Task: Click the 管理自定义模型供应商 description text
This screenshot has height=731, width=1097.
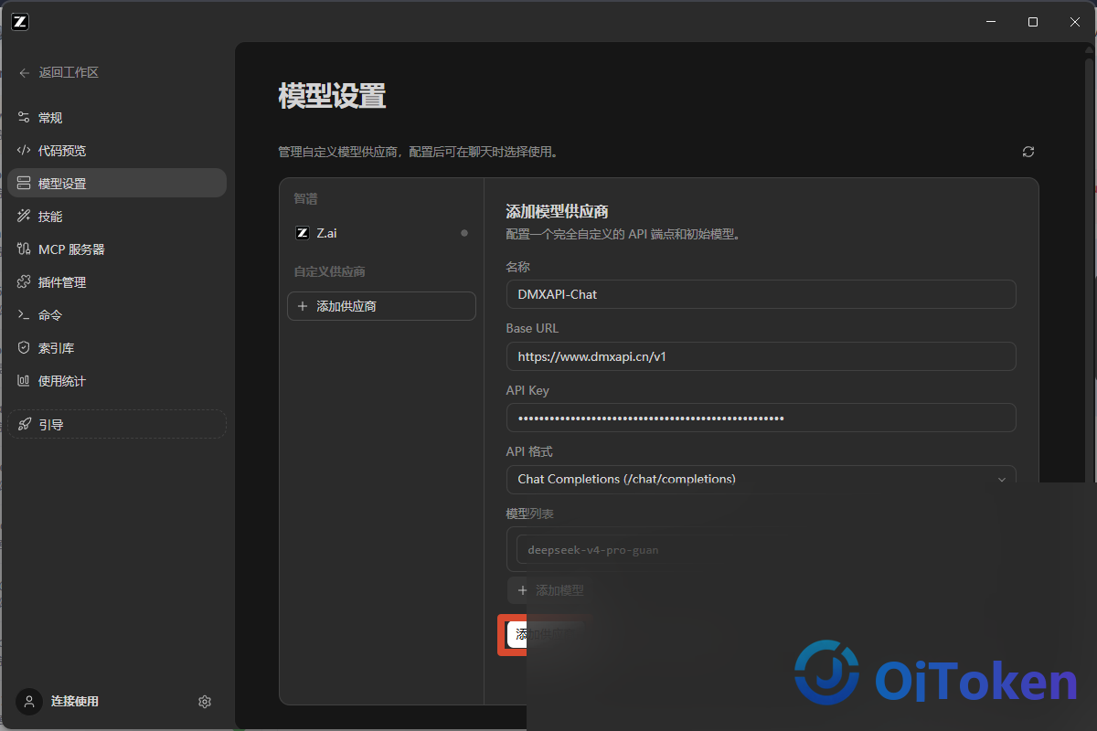Action: click(418, 152)
